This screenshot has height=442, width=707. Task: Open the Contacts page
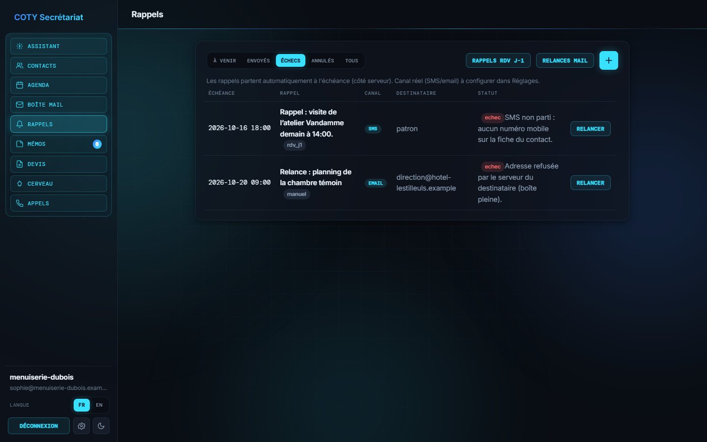coord(58,66)
